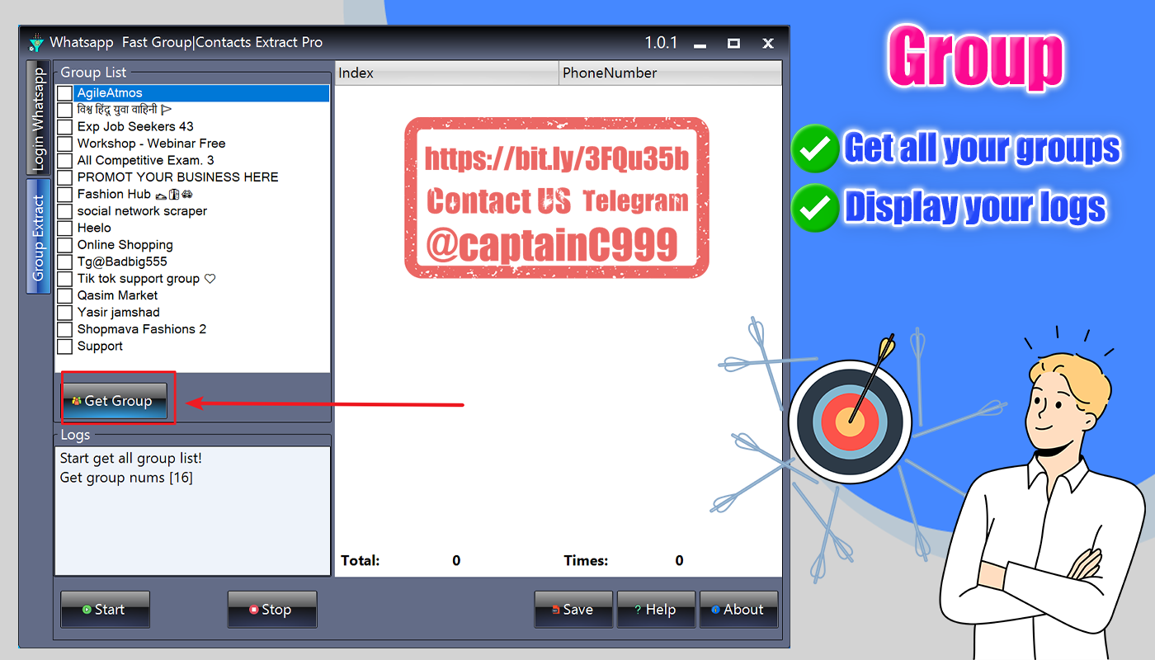Screen dimensions: 1155x660
Task: Save the extracted contacts with Save button
Action: [x=573, y=610]
